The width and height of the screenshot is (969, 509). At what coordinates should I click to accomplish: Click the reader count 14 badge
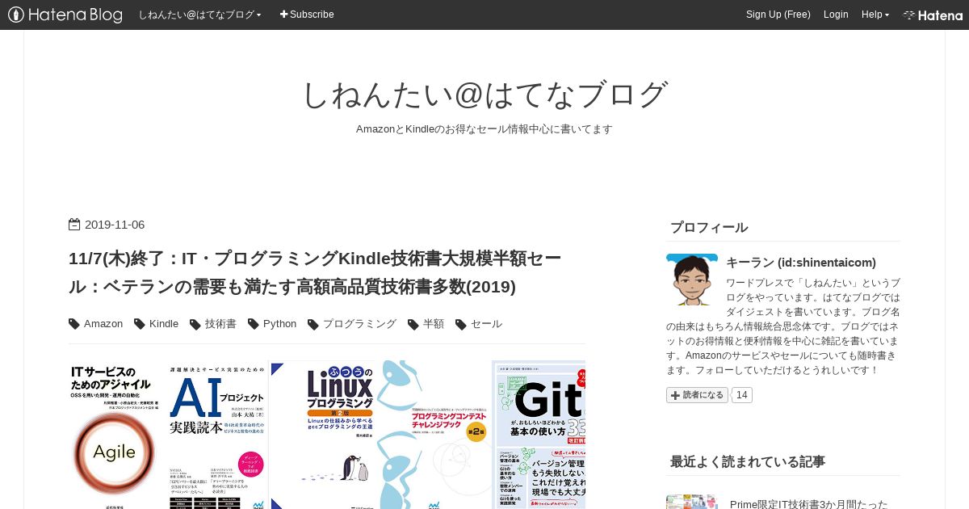click(741, 395)
